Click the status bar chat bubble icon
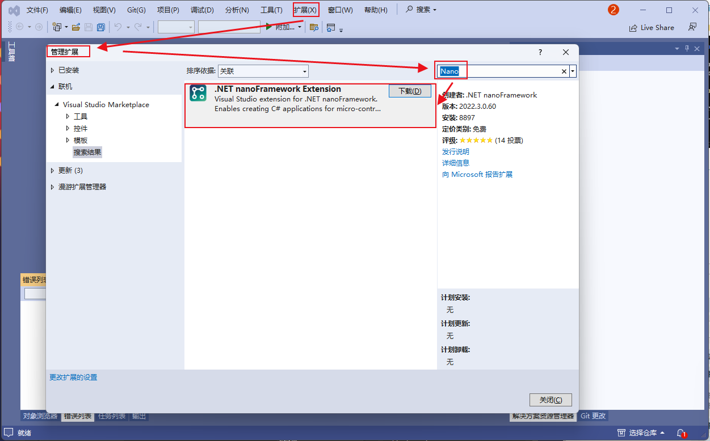This screenshot has width=710, height=441. coord(9,433)
